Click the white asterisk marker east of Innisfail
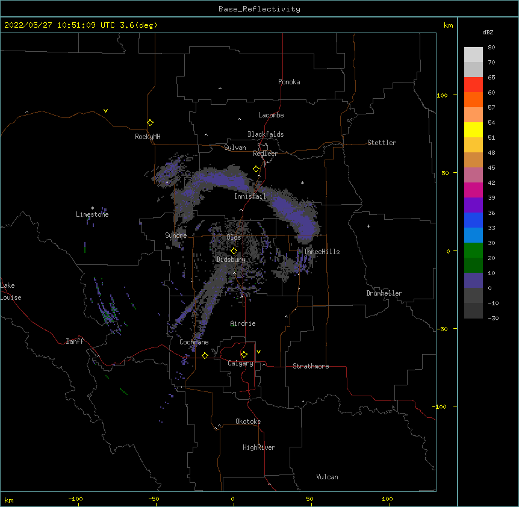519x507 pixels. point(302,182)
